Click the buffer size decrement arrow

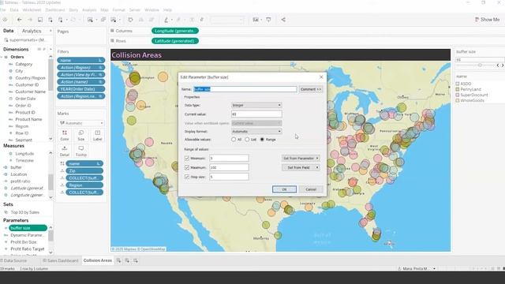pos(498,65)
